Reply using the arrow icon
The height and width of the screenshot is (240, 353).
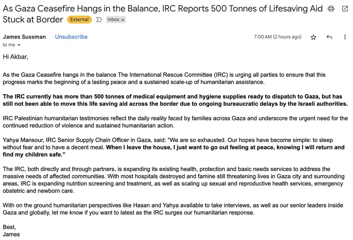pos(329,37)
